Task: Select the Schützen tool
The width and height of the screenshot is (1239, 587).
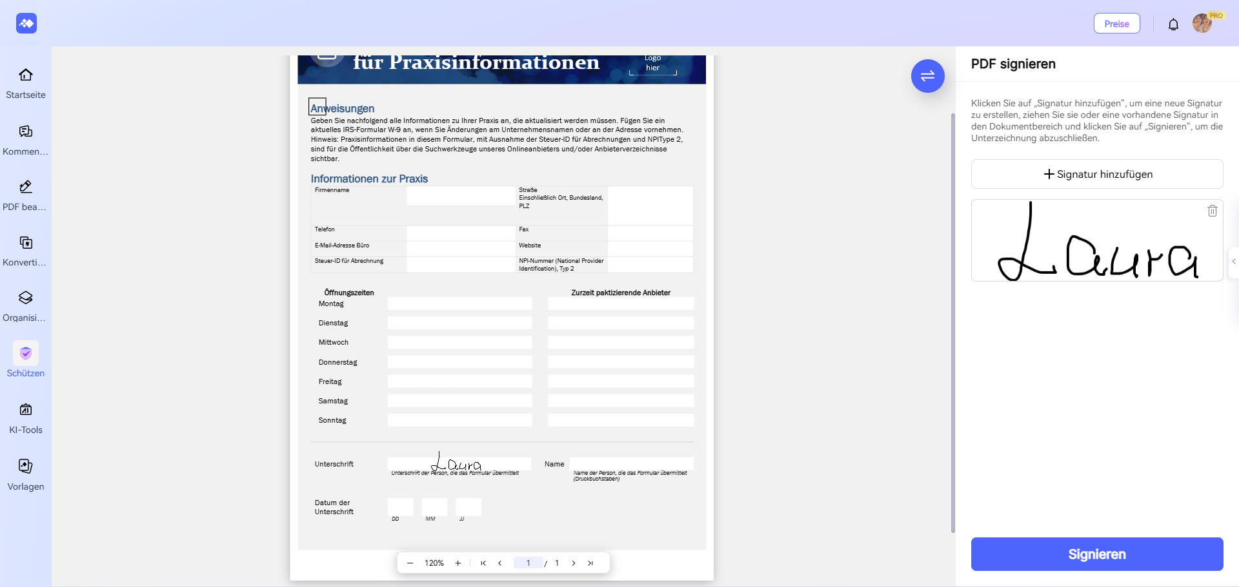Action: (26, 360)
